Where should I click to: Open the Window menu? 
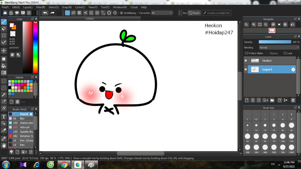[120, 7]
